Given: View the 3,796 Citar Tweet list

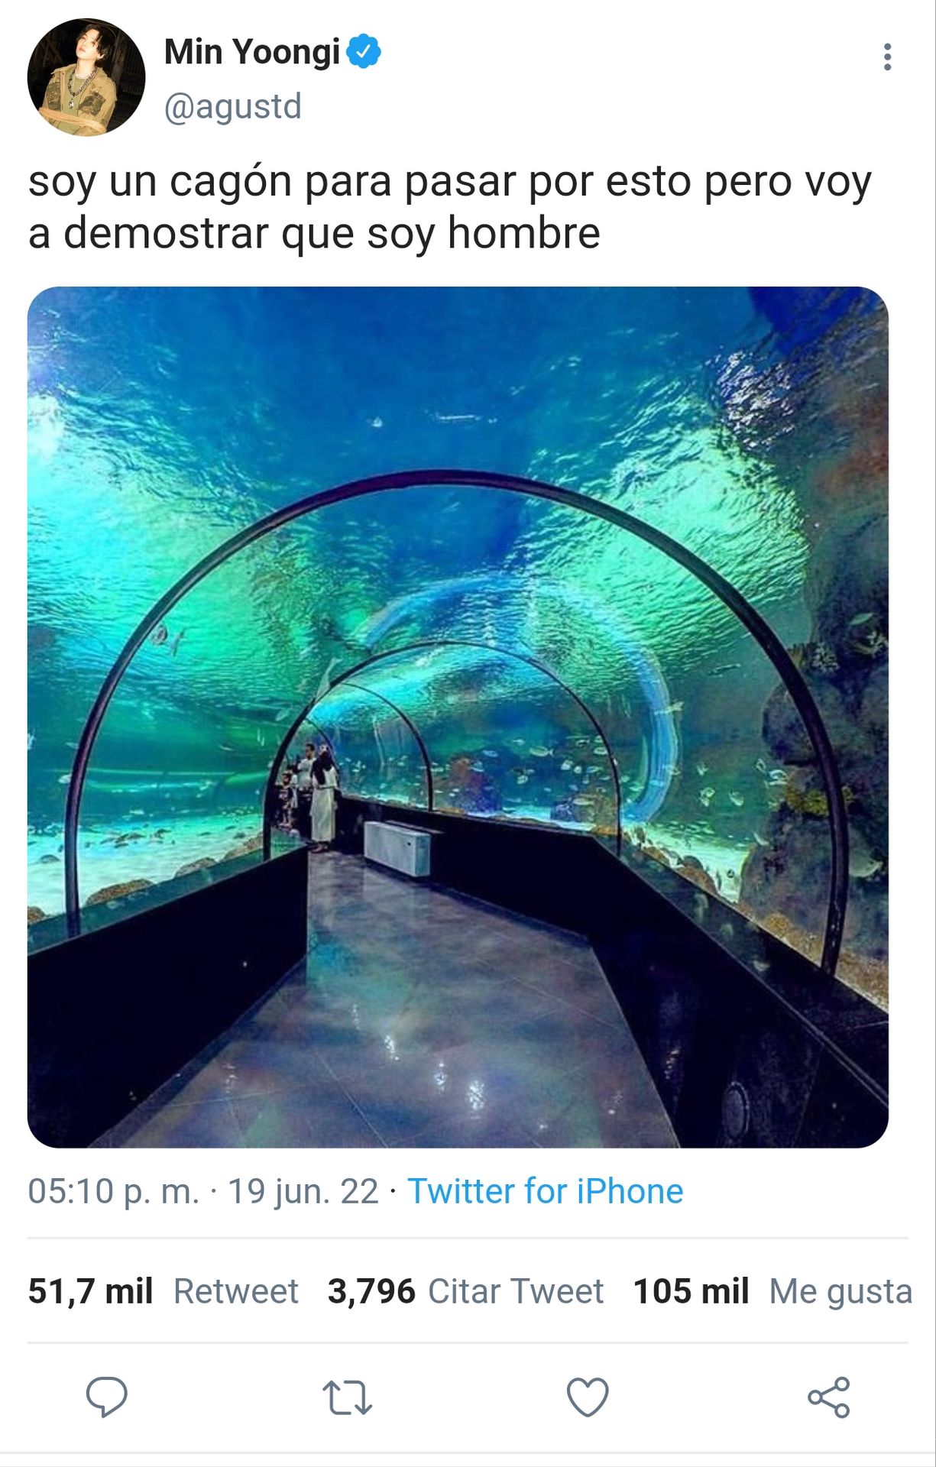Looking at the screenshot, I should pyautogui.click(x=465, y=1291).
